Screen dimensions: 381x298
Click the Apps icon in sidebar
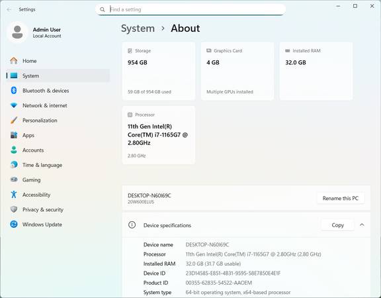pyautogui.click(x=14, y=135)
